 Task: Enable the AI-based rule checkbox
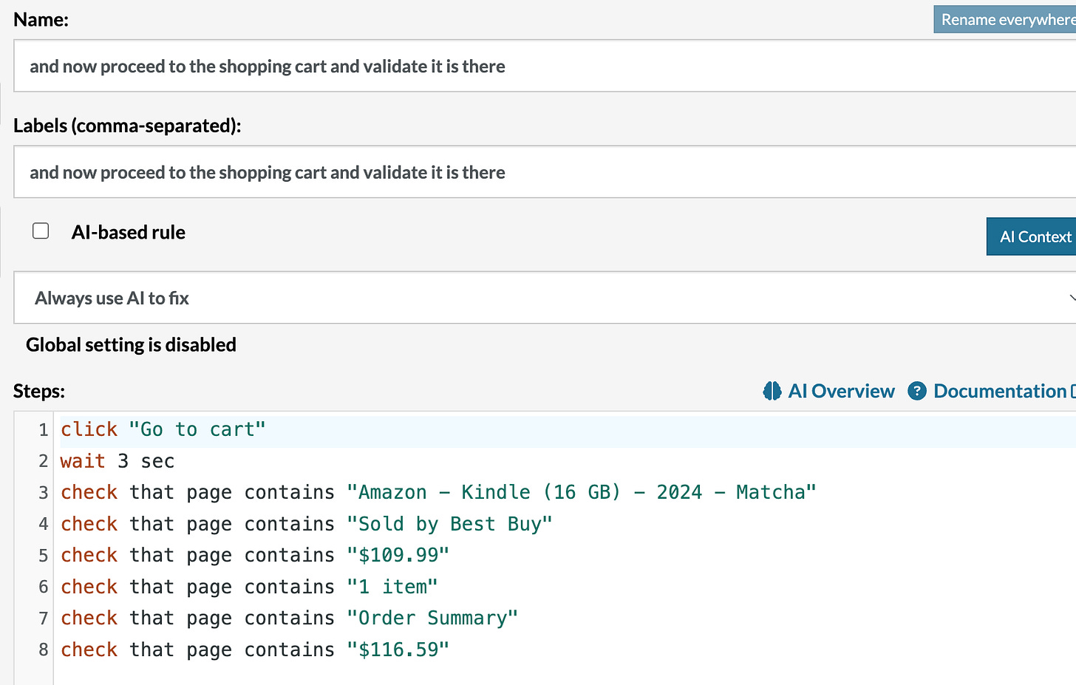41,231
